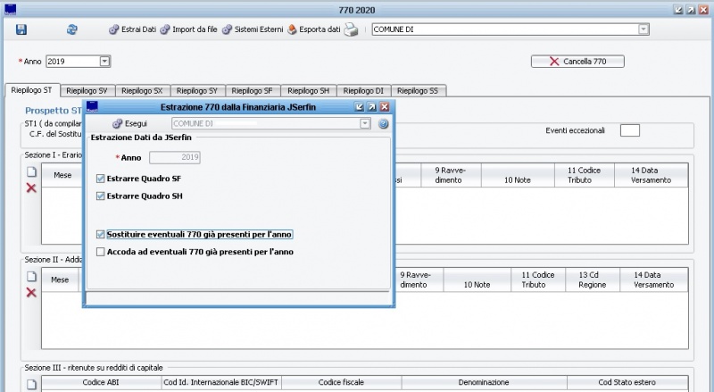Click 14 Data Versamento header in Sezione I
The image size is (714, 392).
click(652, 175)
